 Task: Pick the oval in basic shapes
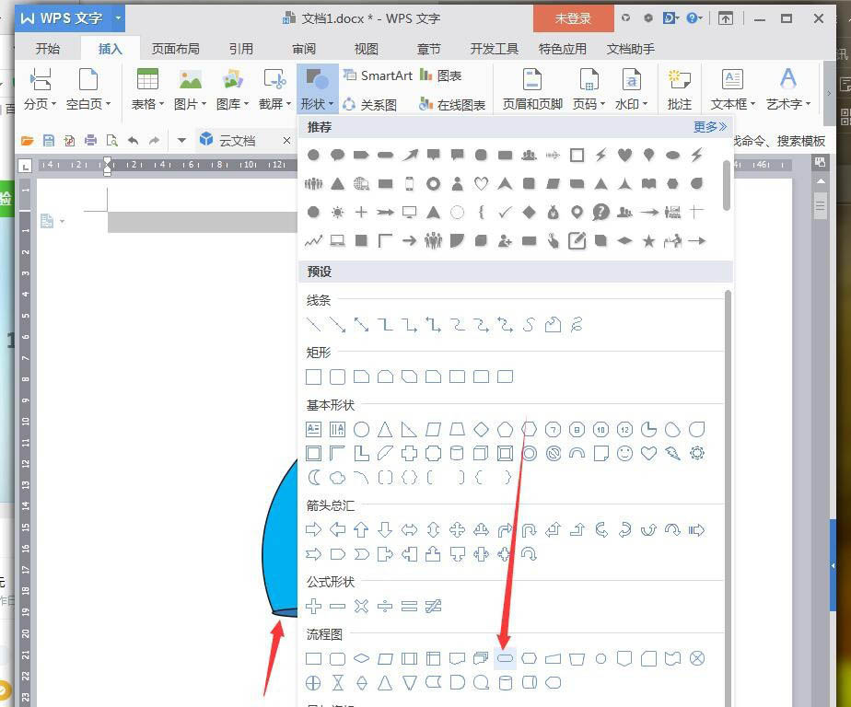coord(361,430)
